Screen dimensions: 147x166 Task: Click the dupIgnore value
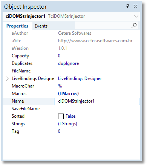coord(68,63)
